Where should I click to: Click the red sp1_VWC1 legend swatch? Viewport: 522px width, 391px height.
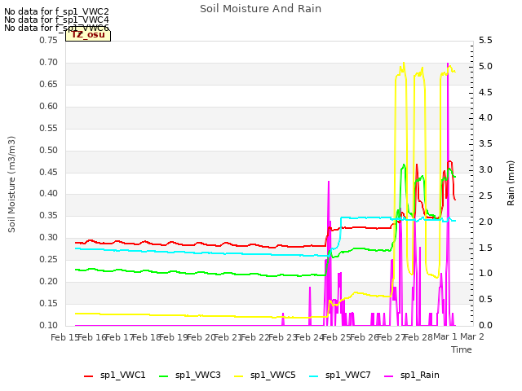tap(88, 376)
